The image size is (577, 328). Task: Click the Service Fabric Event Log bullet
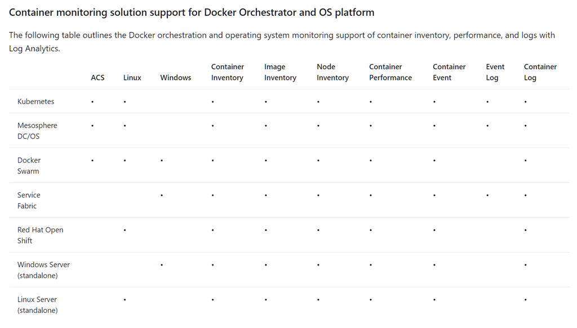click(487, 196)
